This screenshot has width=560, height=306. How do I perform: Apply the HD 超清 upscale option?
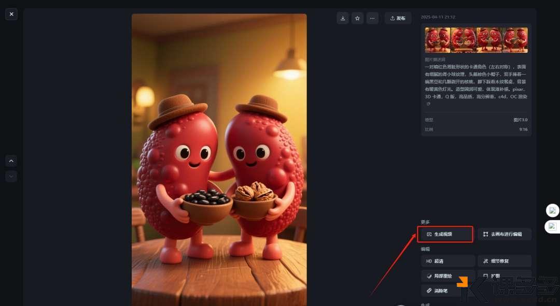point(448,261)
